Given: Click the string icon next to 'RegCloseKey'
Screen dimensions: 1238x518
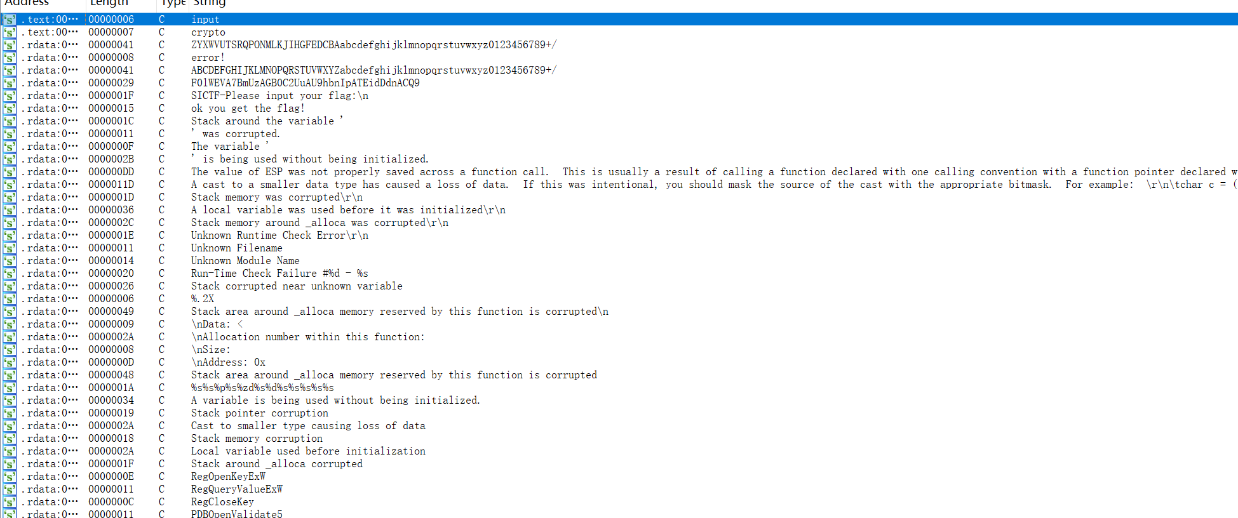Looking at the screenshot, I should tap(10, 502).
